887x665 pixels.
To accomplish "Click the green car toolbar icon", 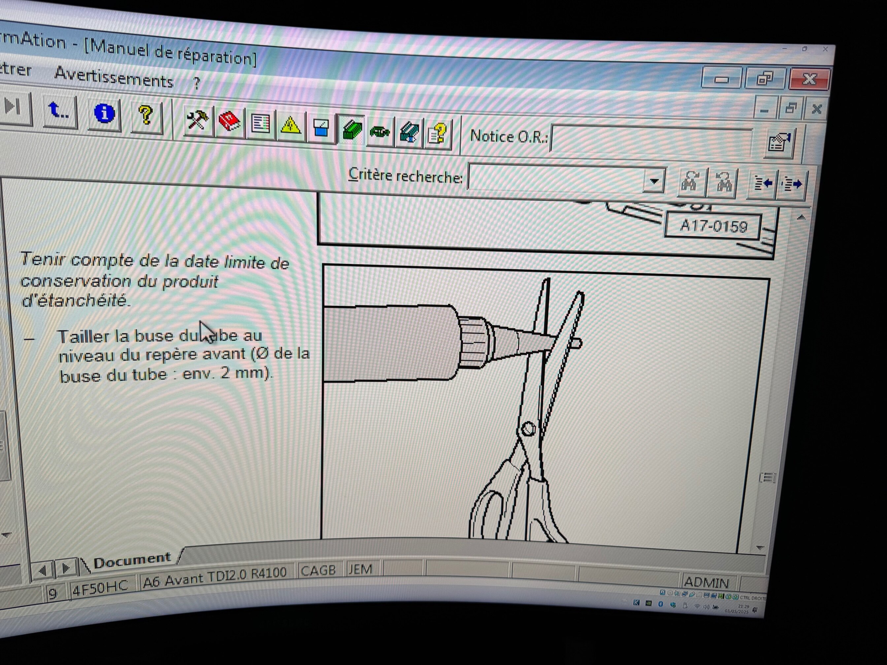I will tap(379, 132).
